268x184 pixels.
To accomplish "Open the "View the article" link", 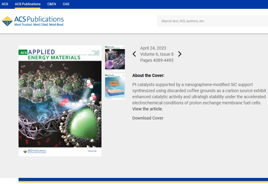I will tap(147, 109).
